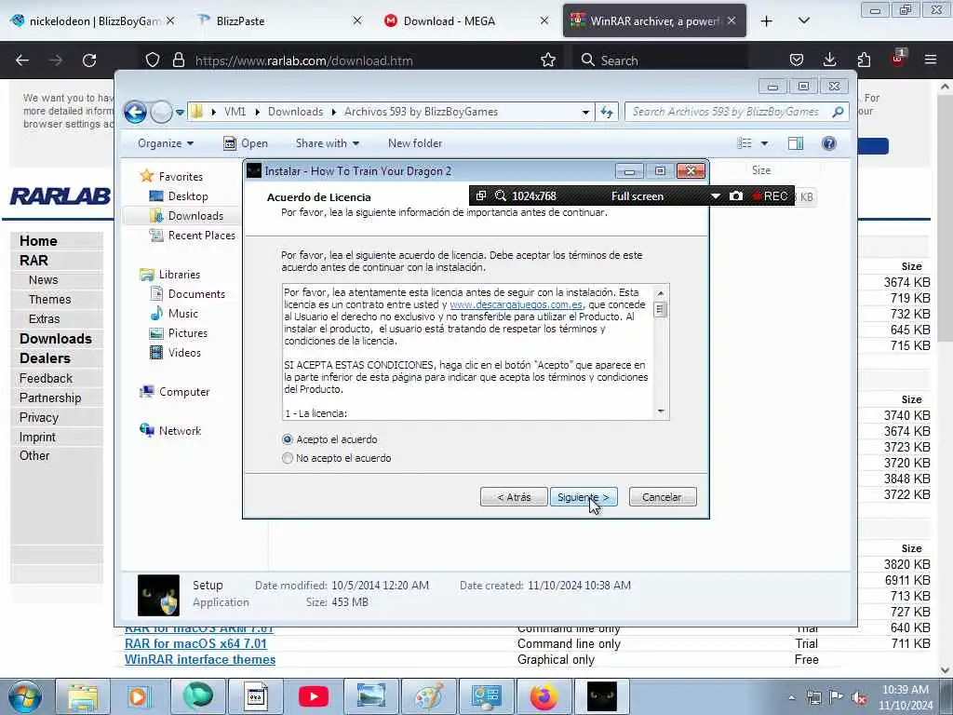The image size is (953, 715).
Task: Click Explorer's Forward arrow button
Action: pyautogui.click(x=161, y=112)
